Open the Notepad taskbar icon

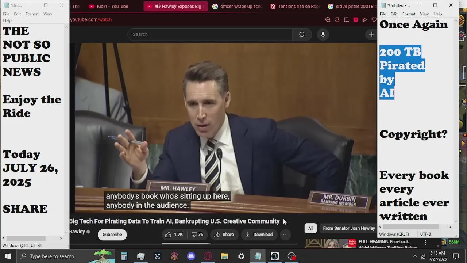(x=258, y=256)
